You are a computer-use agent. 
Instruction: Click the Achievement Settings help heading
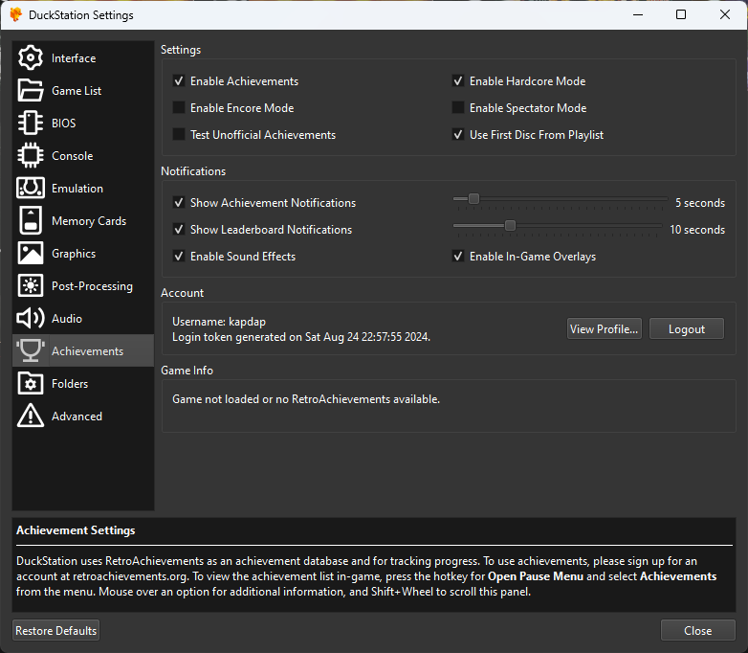(76, 530)
